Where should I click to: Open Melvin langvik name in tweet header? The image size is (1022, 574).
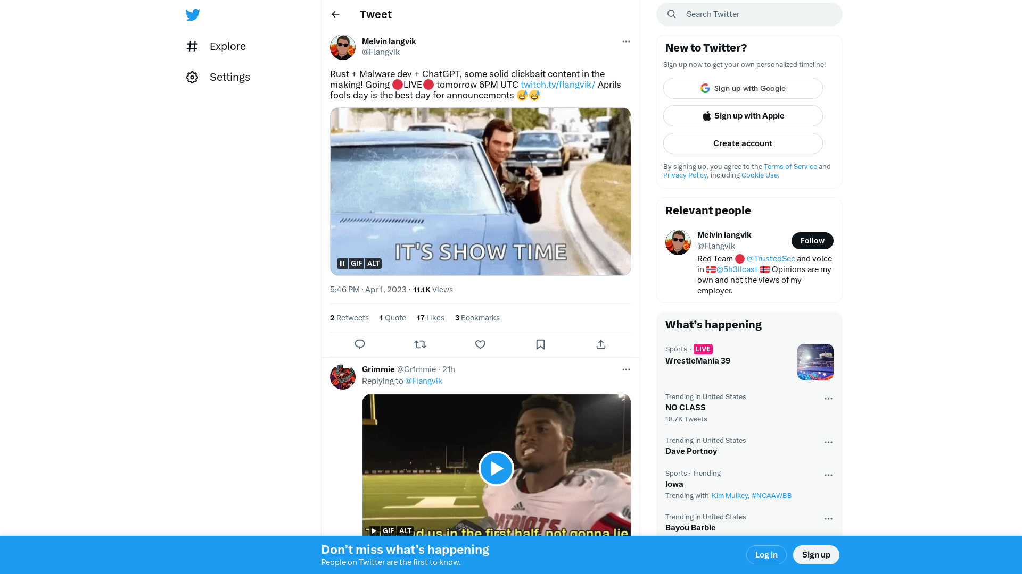click(389, 41)
